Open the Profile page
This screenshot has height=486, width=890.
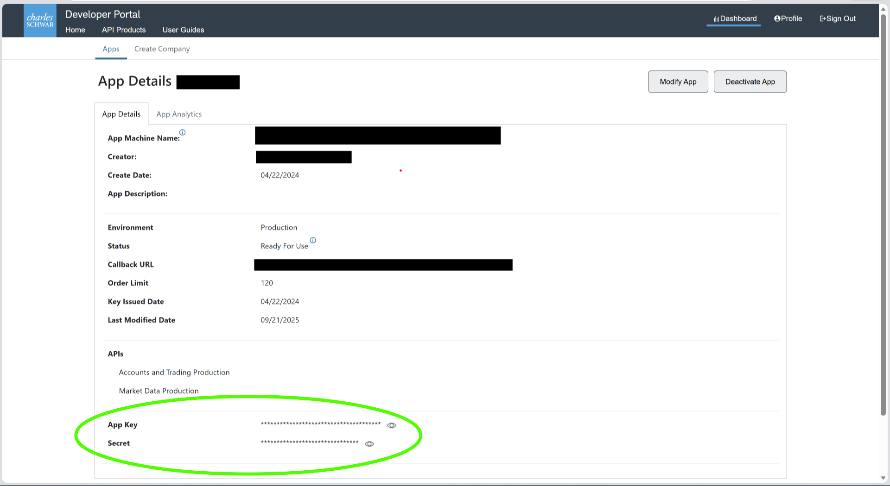pyautogui.click(x=788, y=19)
